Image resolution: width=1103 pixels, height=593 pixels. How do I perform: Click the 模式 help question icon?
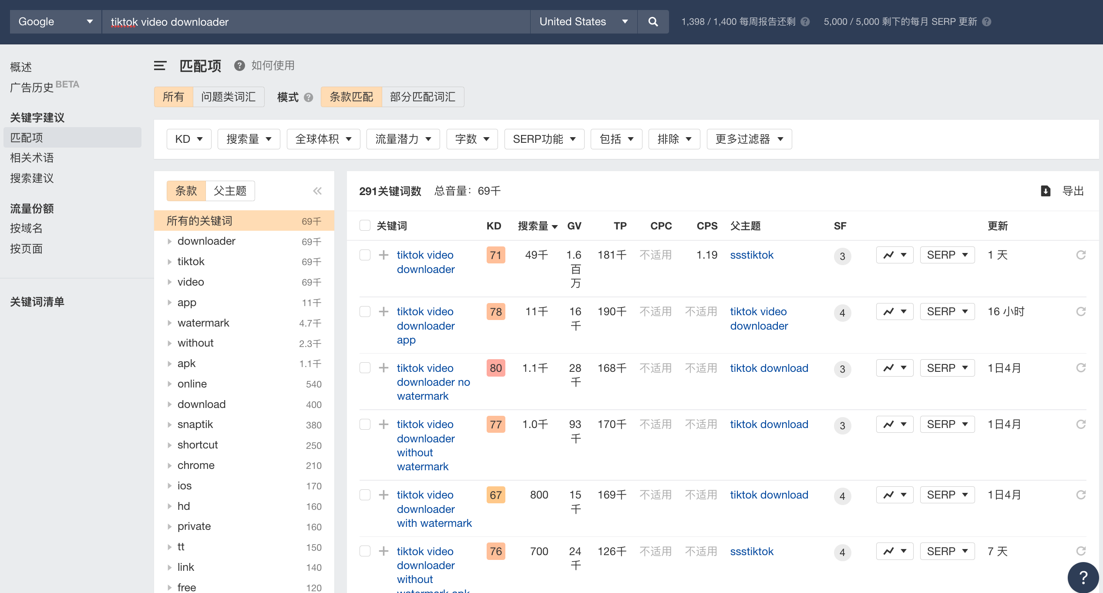[x=309, y=98]
